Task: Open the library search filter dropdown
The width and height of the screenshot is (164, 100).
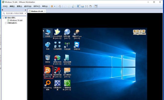Action: [25, 13]
